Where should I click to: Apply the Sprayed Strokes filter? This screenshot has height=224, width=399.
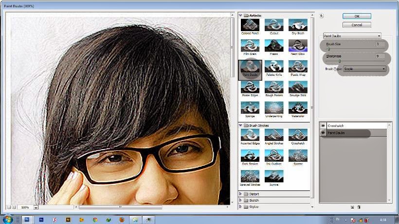[x=250, y=176]
